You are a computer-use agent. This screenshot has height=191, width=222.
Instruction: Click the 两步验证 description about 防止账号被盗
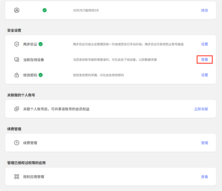[x=128, y=44]
